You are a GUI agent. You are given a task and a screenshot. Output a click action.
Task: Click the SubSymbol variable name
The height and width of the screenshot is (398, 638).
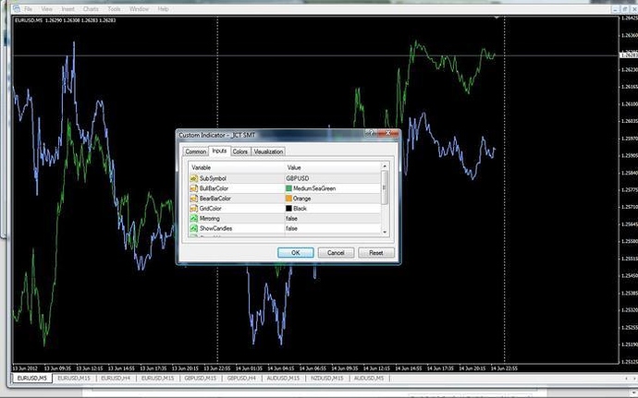[x=213, y=178]
